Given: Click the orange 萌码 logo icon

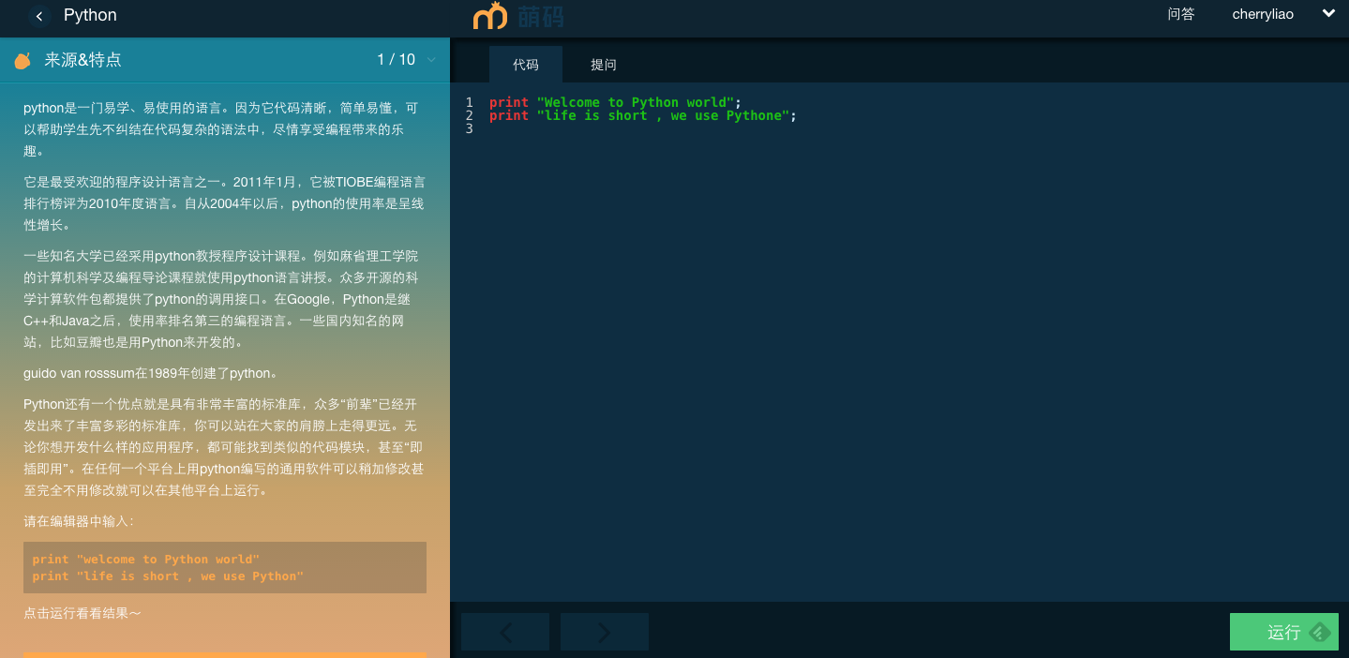Looking at the screenshot, I should [x=489, y=16].
